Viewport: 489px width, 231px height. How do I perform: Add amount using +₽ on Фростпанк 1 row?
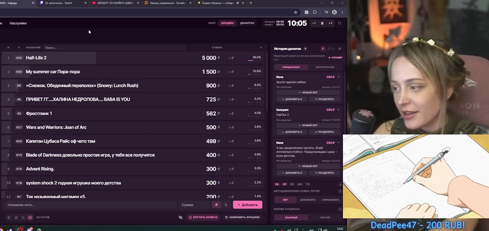pyautogui.click(x=231, y=113)
